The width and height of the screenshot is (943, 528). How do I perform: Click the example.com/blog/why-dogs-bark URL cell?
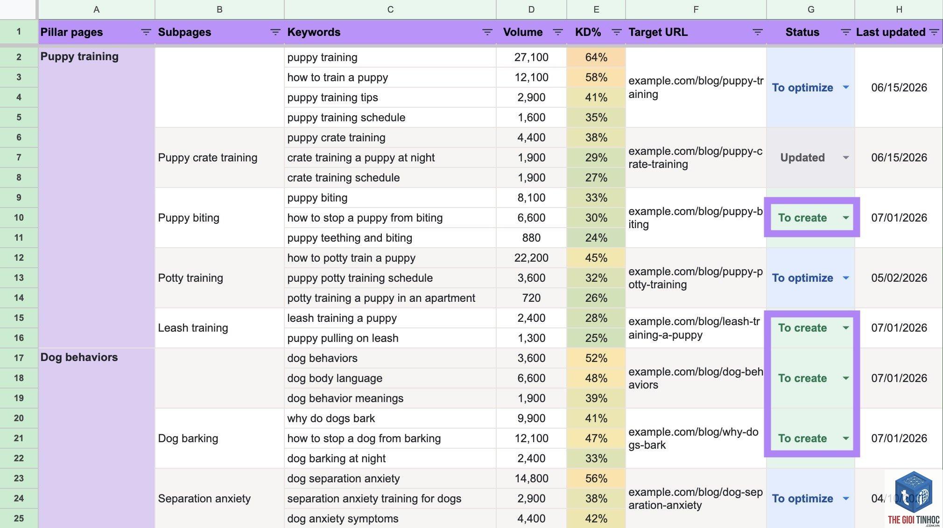point(696,438)
